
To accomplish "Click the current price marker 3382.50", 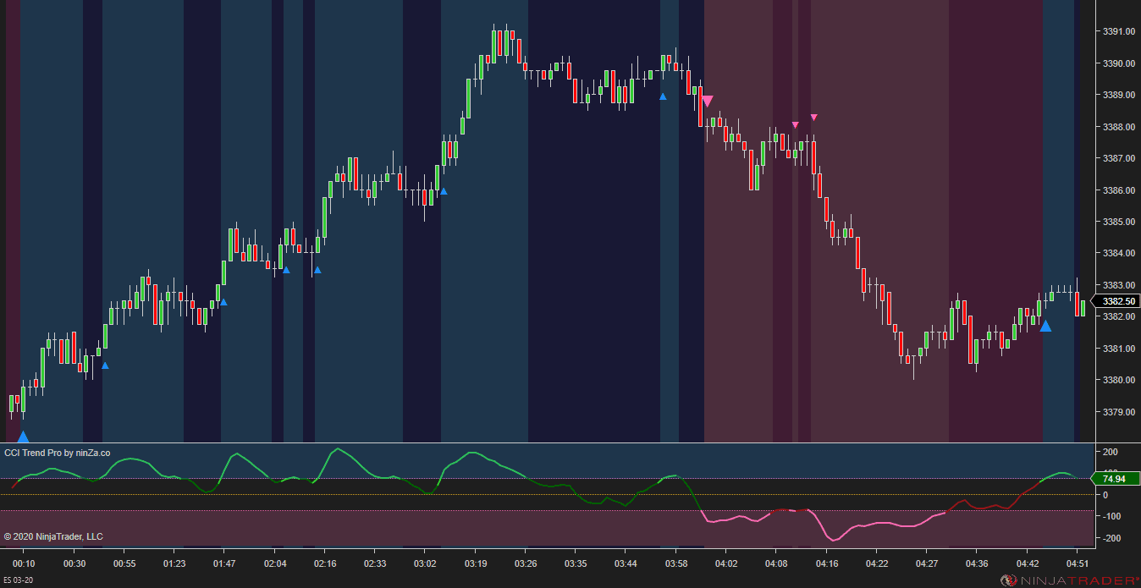I will pos(1117,301).
